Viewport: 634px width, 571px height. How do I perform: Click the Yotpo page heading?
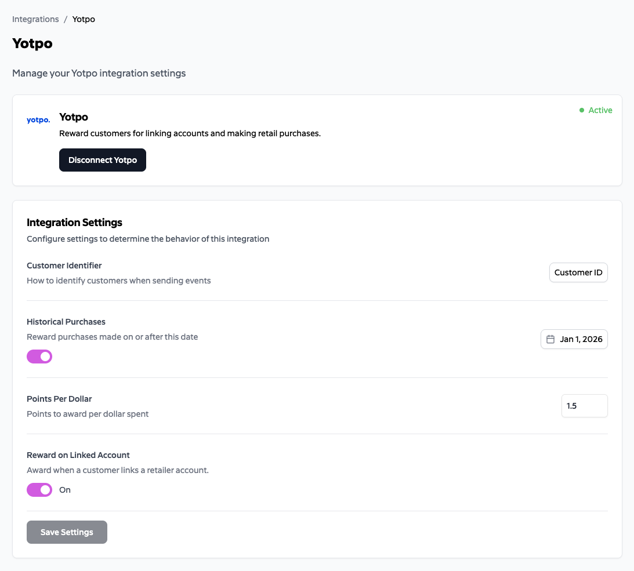click(x=32, y=43)
